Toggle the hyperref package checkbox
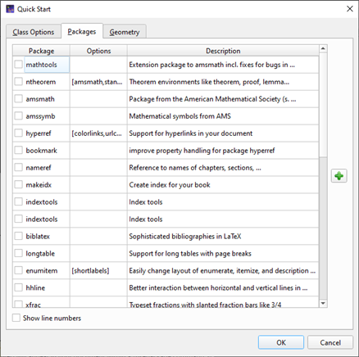Screen dimensions: 359x357 tap(19, 133)
